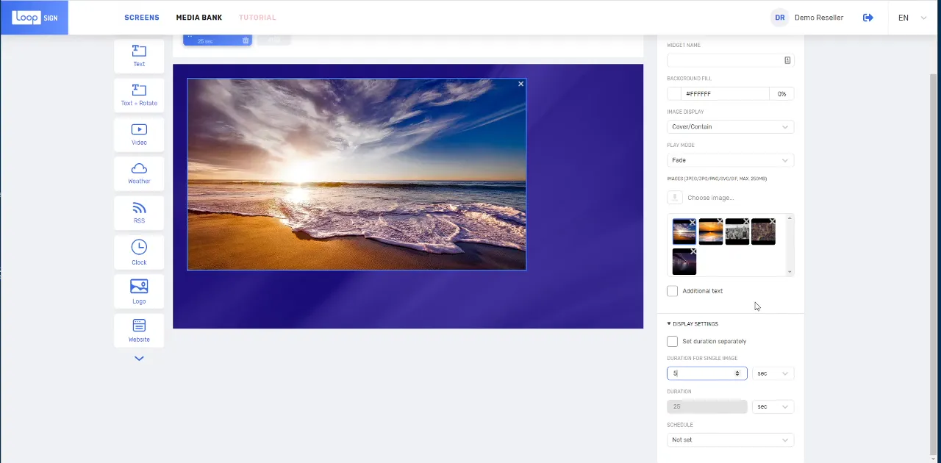Check Set duration separately
This screenshot has width=941, height=463.
click(673, 342)
